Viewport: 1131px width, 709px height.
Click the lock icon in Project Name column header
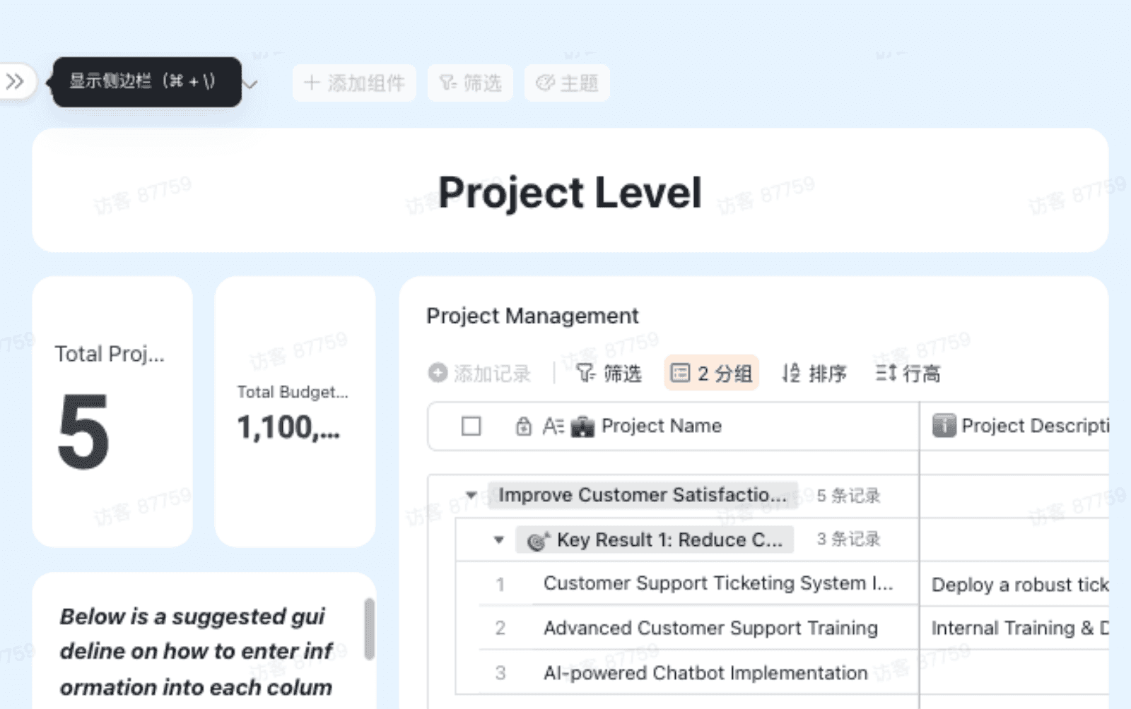(x=524, y=426)
